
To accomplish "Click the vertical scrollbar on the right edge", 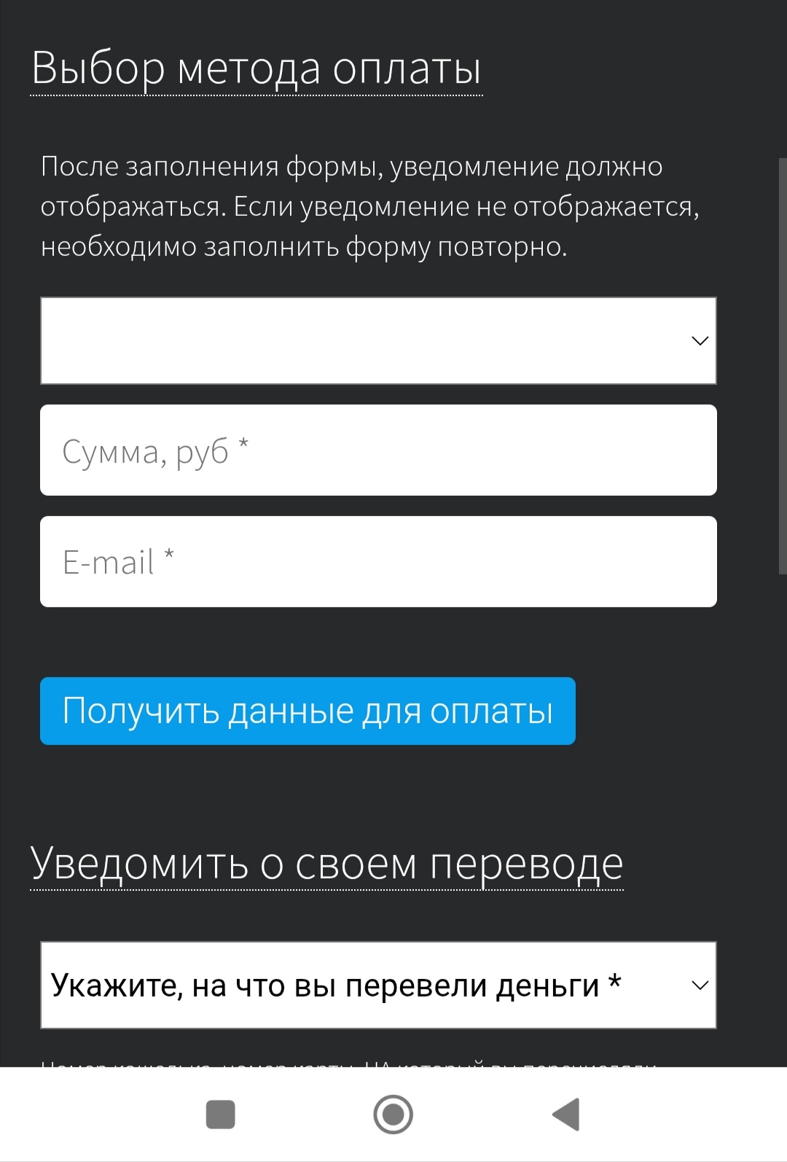I will 783,364.
